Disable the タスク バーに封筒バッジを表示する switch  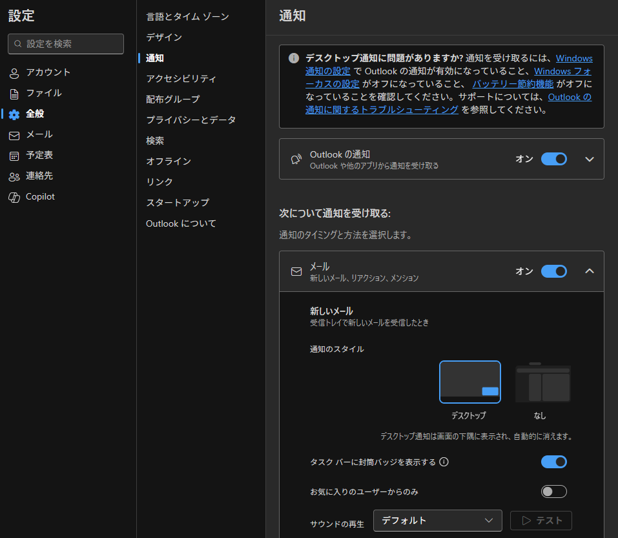[554, 462]
